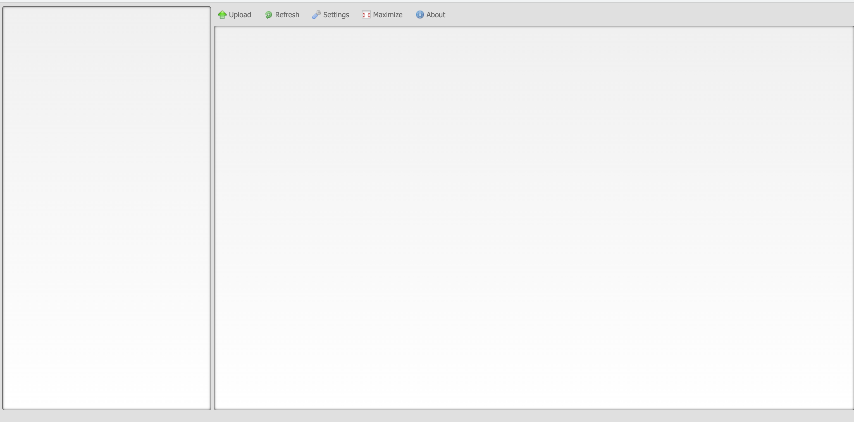This screenshot has height=422, width=854.
Task: Click the green circular Refresh icon
Action: [269, 15]
